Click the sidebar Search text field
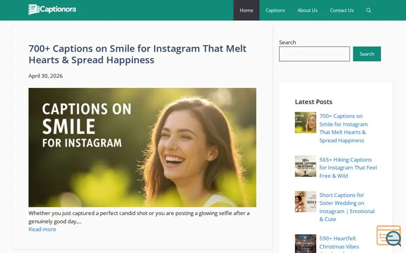 (x=314, y=54)
